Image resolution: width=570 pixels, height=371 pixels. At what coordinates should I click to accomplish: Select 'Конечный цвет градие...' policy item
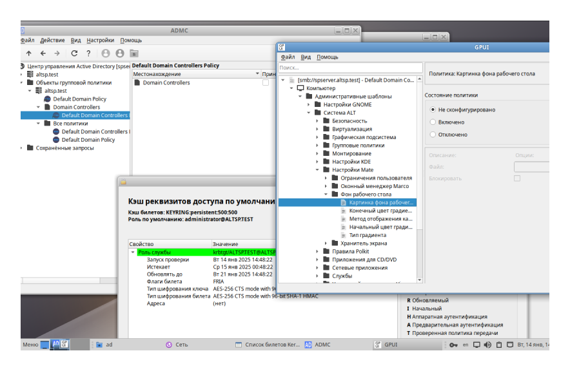[380, 211]
